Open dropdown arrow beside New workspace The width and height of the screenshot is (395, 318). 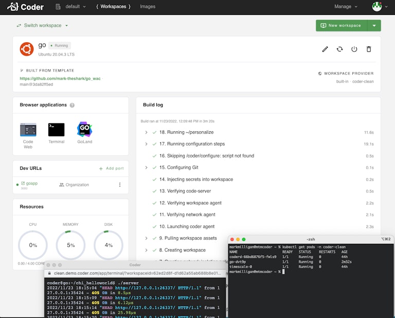pos(374,25)
